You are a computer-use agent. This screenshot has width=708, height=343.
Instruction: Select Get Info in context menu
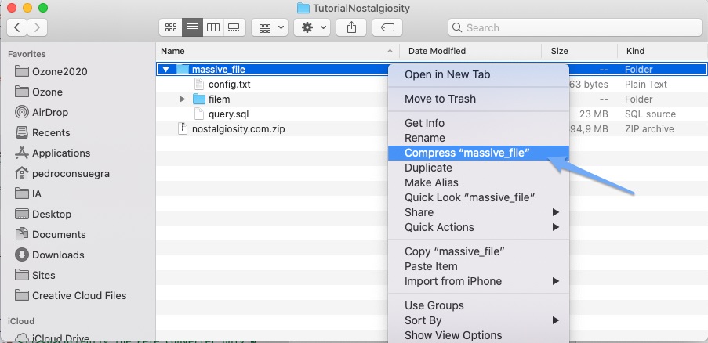424,123
